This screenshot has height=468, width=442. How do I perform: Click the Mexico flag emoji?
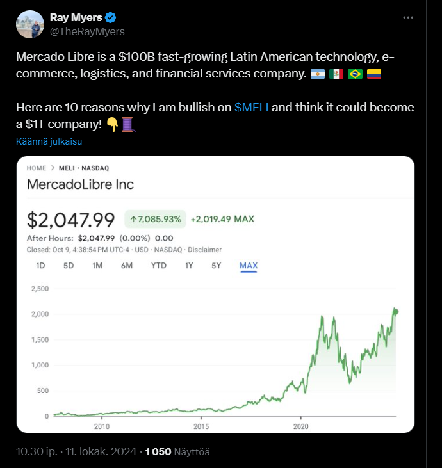pyautogui.click(x=336, y=74)
